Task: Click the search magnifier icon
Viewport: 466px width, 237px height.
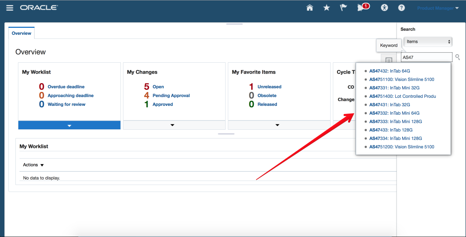Action: [x=458, y=57]
